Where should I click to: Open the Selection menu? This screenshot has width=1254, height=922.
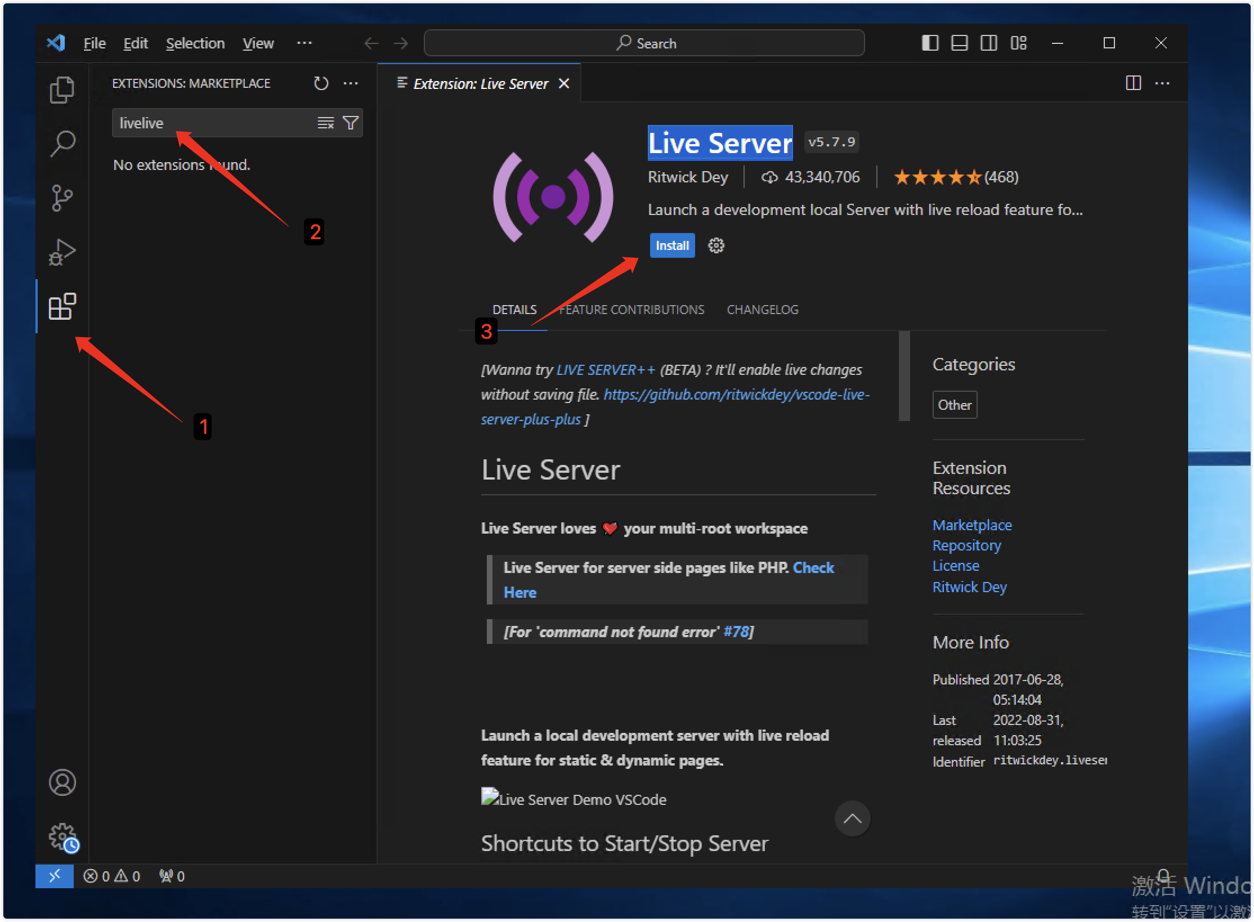point(195,43)
